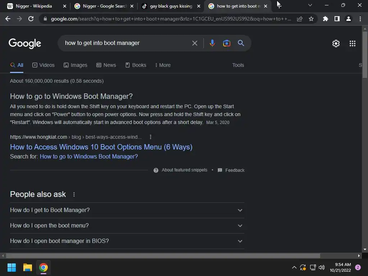This screenshot has width=368, height=276.
Task: Click the Chrome taskbar icon
Action: coord(43,267)
